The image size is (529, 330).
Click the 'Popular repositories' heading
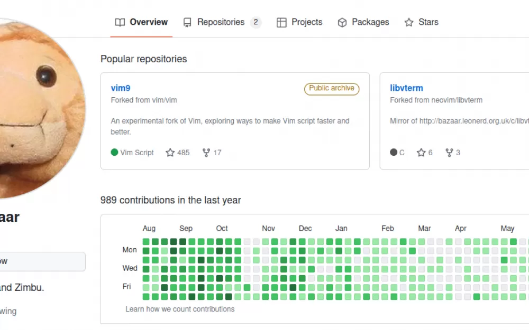(144, 59)
